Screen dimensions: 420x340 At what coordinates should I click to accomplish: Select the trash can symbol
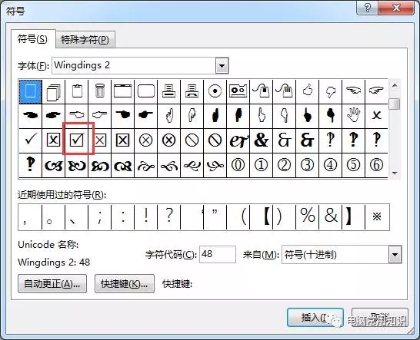coord(100,91)
